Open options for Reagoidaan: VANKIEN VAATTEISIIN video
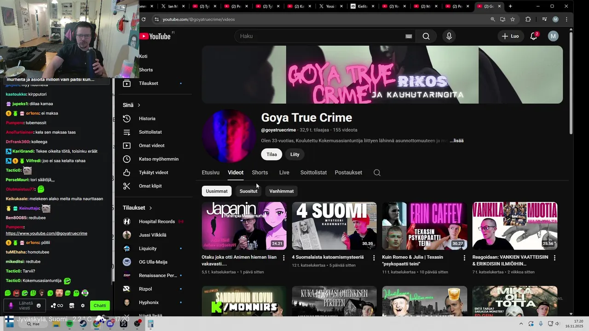This screenshot has width=589, height=331. (x=554, y=258)
